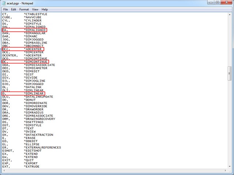Click the *DIMDIAMETER text
Viewport: 234px width, 175px height.
coord(35,68)
